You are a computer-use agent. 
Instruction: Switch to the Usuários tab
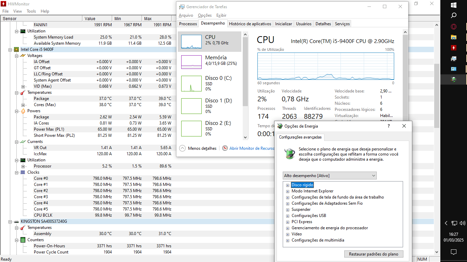(x=304, y=24)
